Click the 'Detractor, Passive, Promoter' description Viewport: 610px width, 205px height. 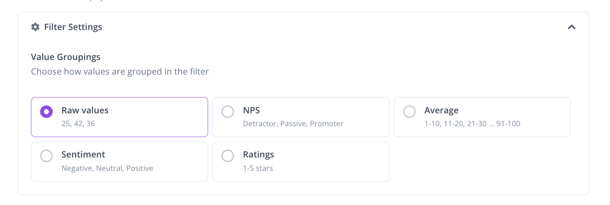point(293,124)
